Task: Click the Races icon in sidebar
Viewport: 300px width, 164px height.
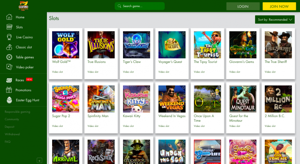Action: pos(9,80)
